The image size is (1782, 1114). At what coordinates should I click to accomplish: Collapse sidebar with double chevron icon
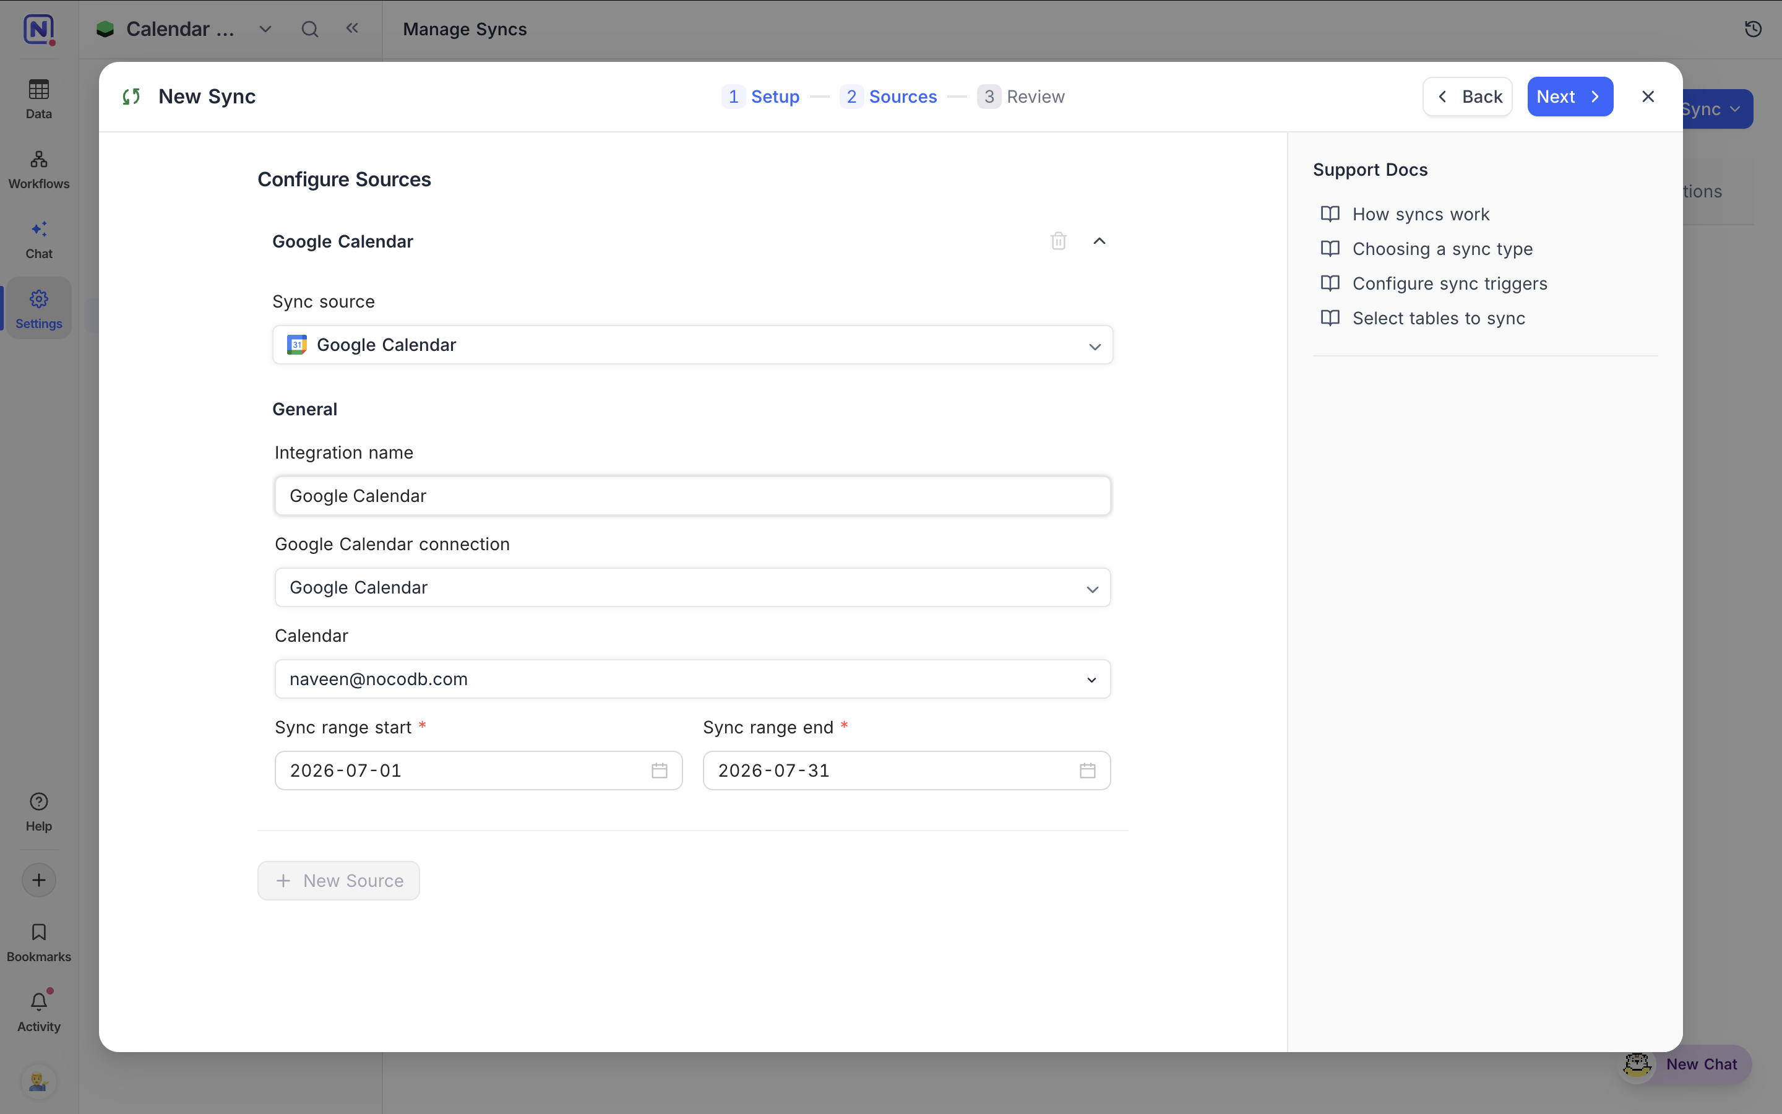[352, 28]
